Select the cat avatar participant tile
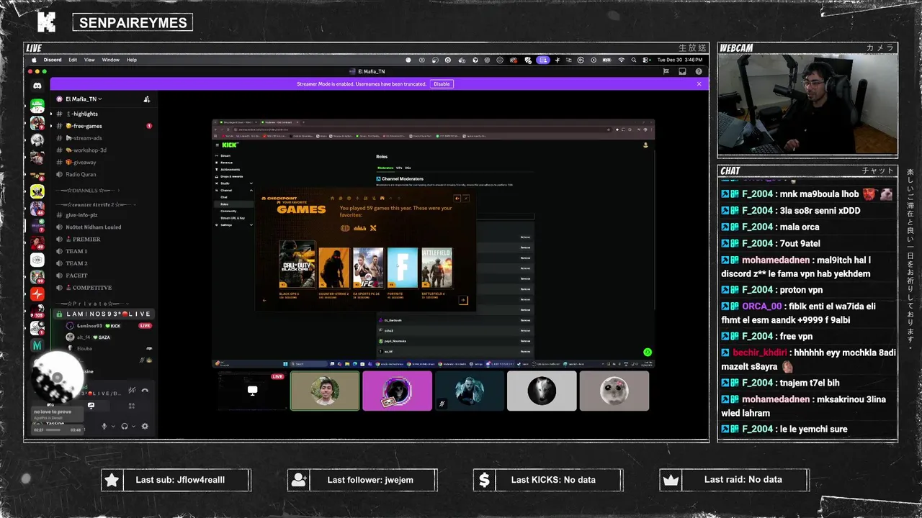This screenshot has height=518, width=922. 614,391
